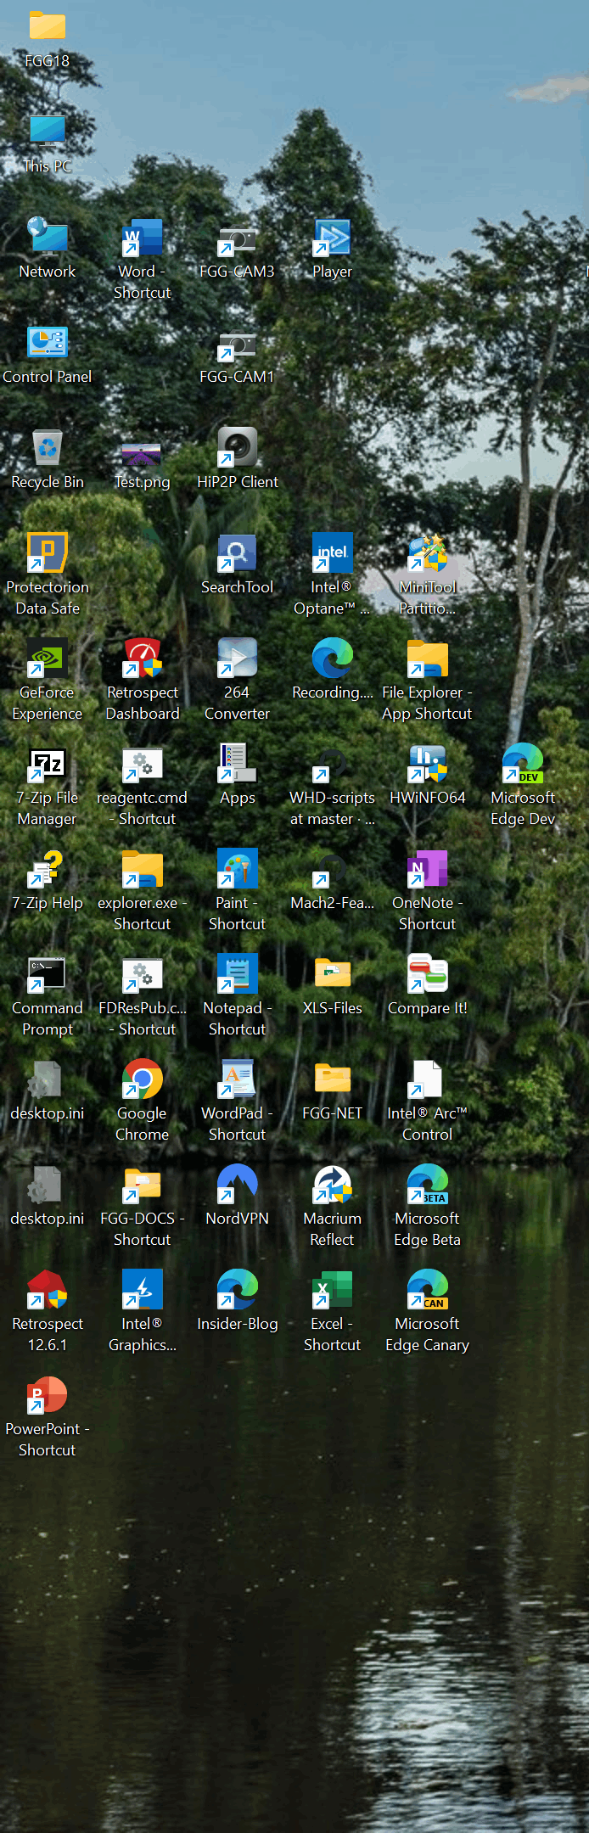589x1833 pixels.
Task: Click the 7-Zip Help icon
Action: coord(48,868)
